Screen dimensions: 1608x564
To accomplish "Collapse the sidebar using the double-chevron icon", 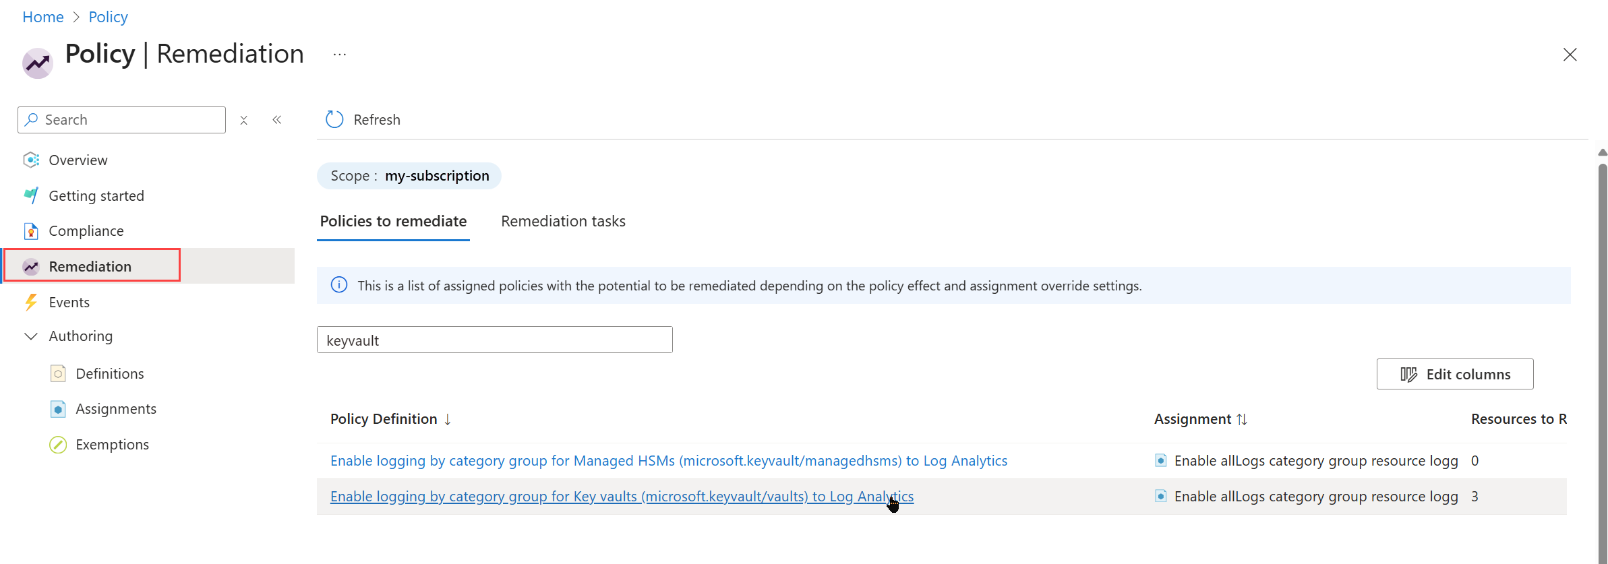I will tap(277, 120).
